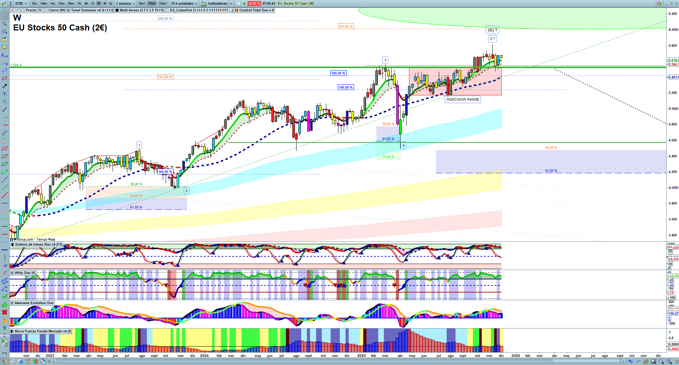Choose the yellow warning triangle marker

coord(5,320)
